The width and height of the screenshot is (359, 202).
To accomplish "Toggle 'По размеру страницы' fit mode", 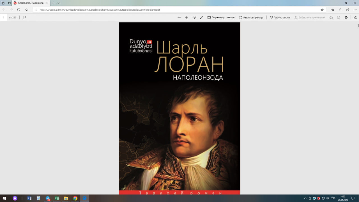I will pyautogui.click(x=221, y=17).
